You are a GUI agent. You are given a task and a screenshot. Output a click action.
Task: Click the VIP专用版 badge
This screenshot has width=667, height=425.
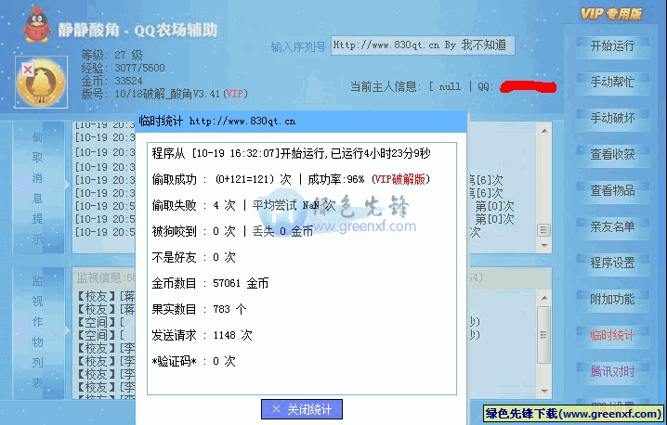point(611,14)
